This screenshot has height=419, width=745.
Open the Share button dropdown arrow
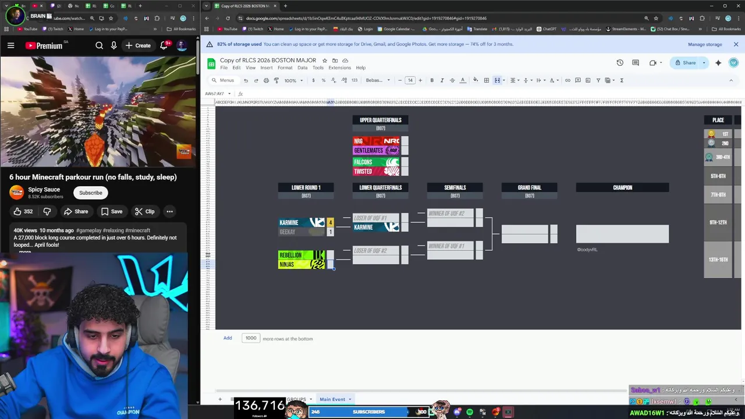704,63
